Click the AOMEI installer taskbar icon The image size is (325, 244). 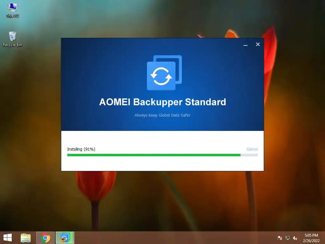tap(65, 238)
